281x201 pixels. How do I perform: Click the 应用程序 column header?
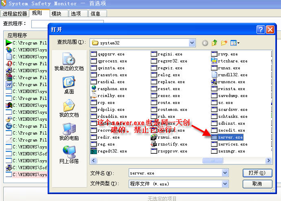tap(26, 35)
